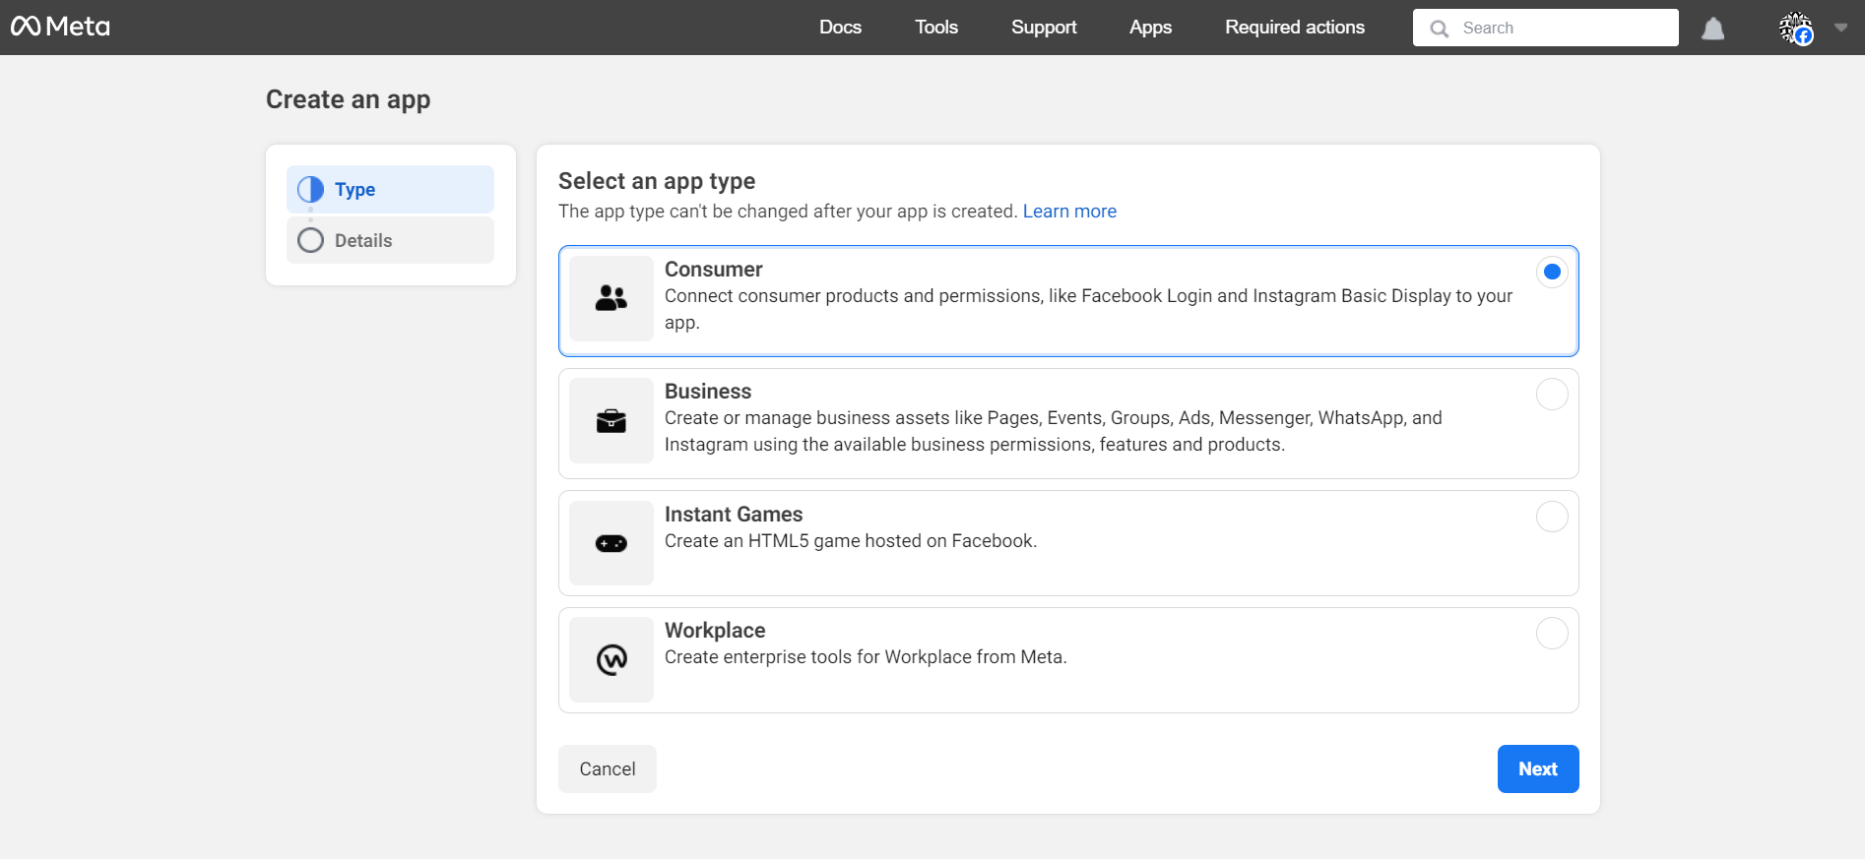The height and width of the screenshot is (859, 1865).
Task: Click the Meta logo in the header
Action: click(x=60, y=27)
